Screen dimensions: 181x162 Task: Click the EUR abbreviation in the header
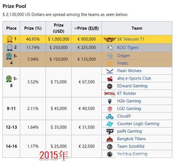coord(93,28)
